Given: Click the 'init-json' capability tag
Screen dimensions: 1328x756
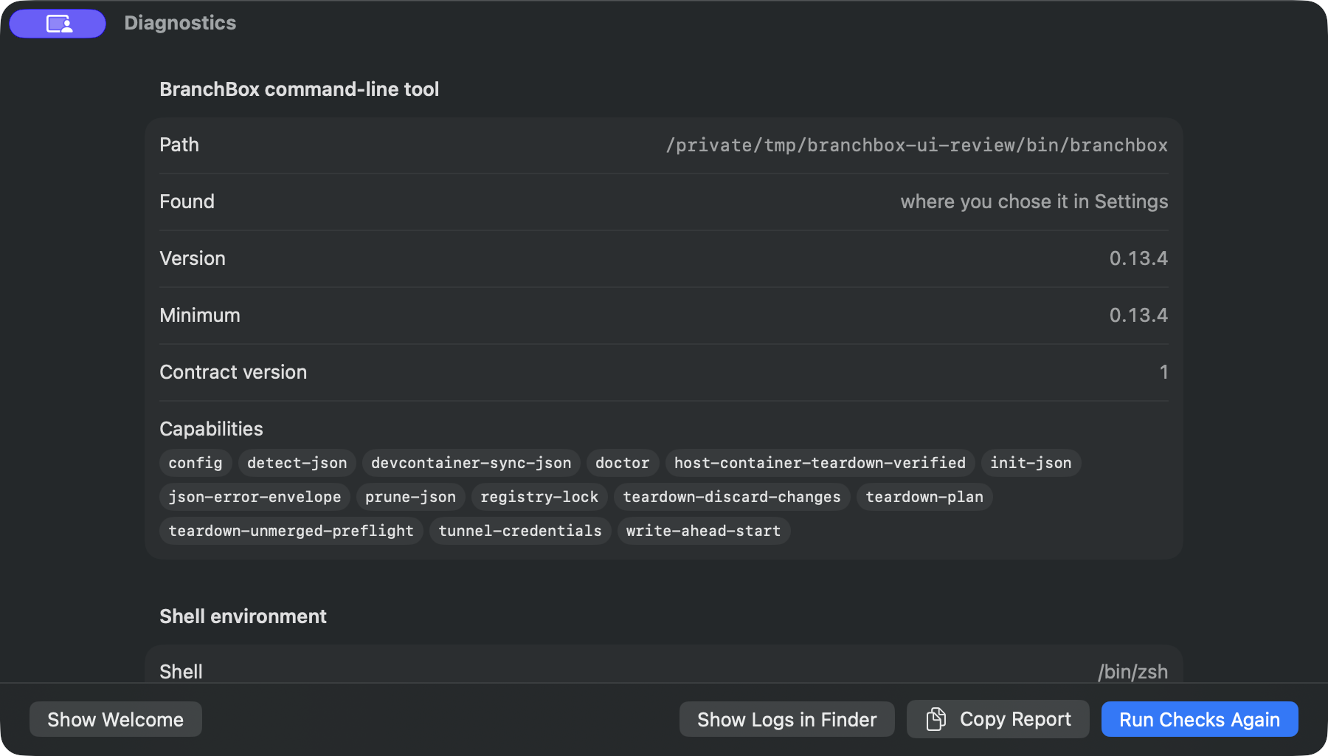Looking at the screenshot, I should click(x=1031, y=463).
